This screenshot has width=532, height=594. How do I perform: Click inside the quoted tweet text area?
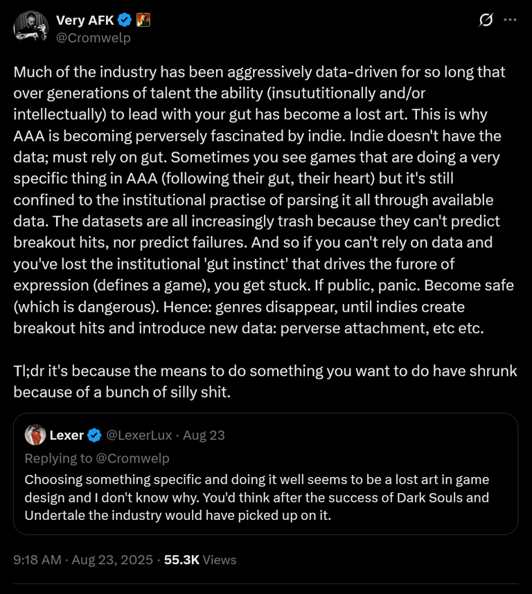tap(256, 496)
